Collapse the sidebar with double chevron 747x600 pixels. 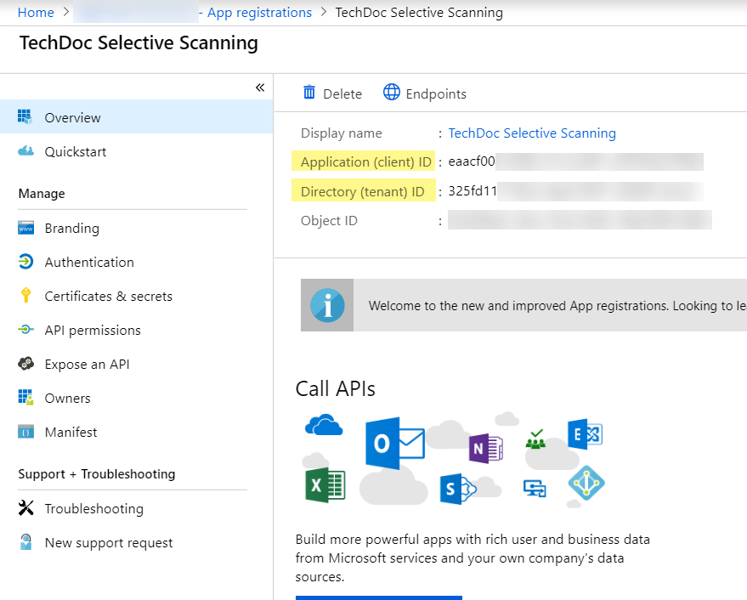[x=260, y=88]
